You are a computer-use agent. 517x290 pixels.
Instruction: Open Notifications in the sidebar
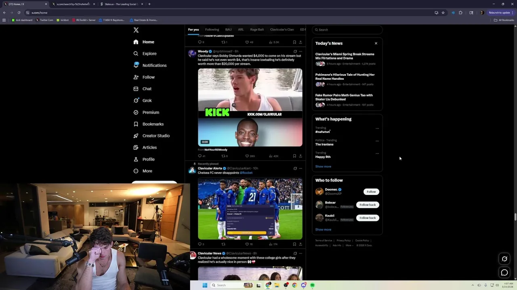(150, 65)
